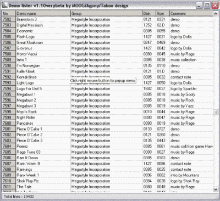The width and height of the screenshot is (220, 201).
Task: Click the app icon in title bar
Action: [x=5, y=5]
